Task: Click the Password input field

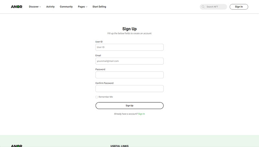Action: (129, 75)
